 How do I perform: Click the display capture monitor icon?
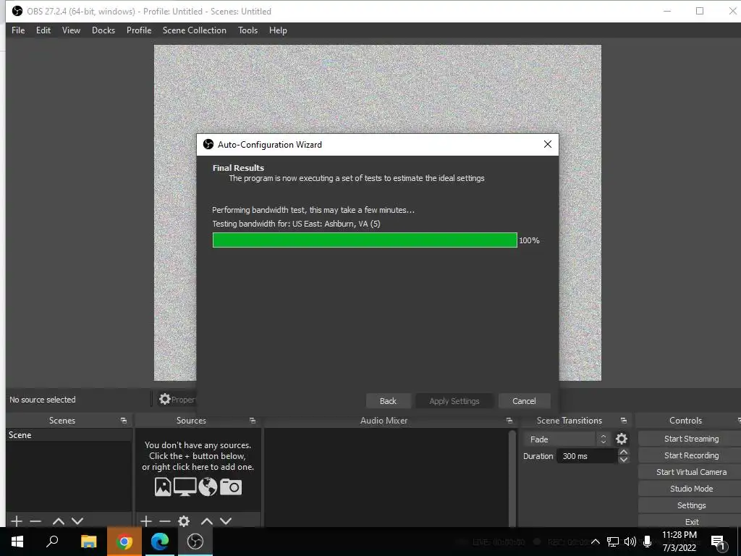pos(185,487)
